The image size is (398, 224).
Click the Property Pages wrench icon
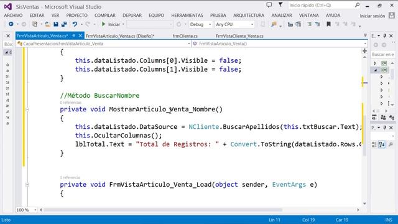391,144
